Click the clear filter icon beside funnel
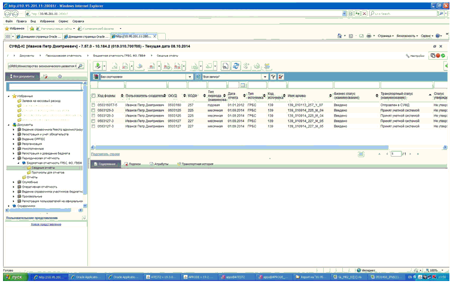Screen dimensions: 453x284 pyautogui.click(x=281, y=77)
